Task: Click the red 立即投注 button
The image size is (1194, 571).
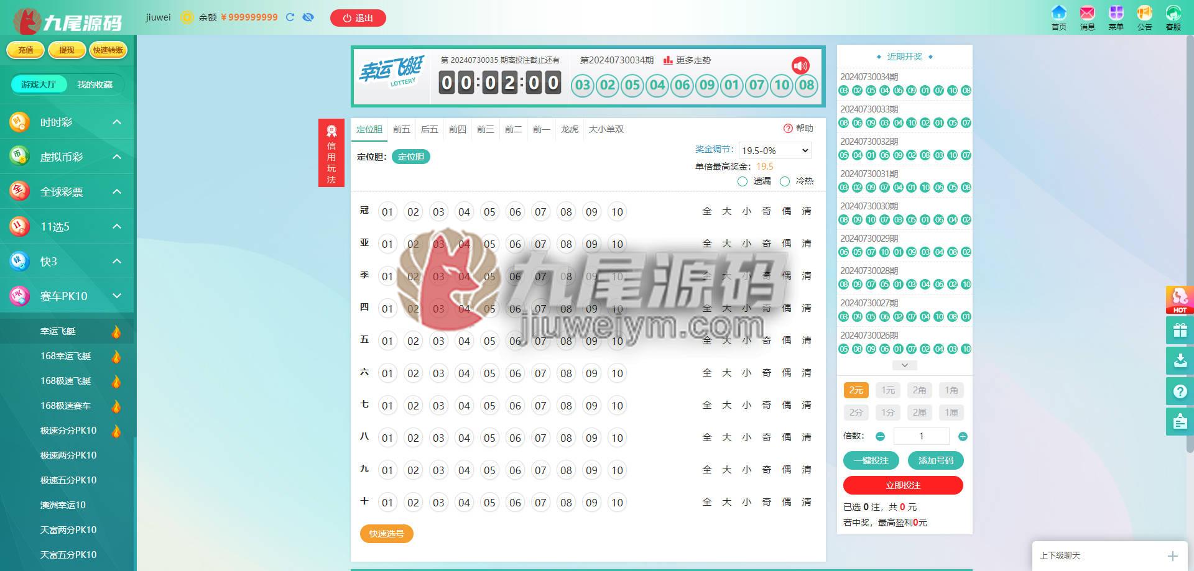Action: coord(903,485)
